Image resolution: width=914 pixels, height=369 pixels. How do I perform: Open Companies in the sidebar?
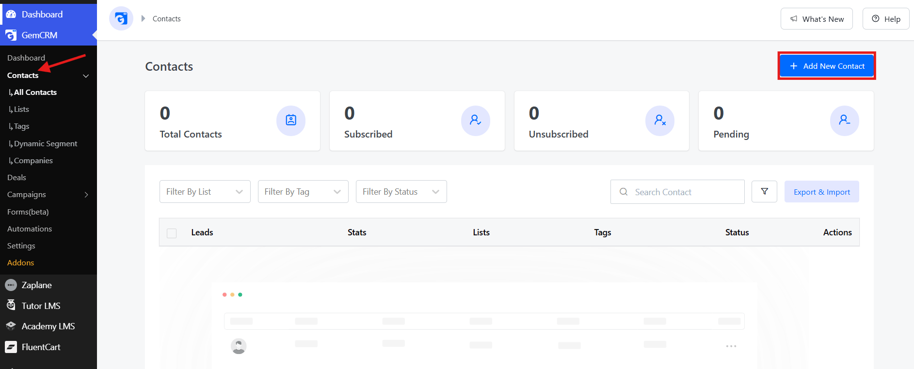click(33, 161)
